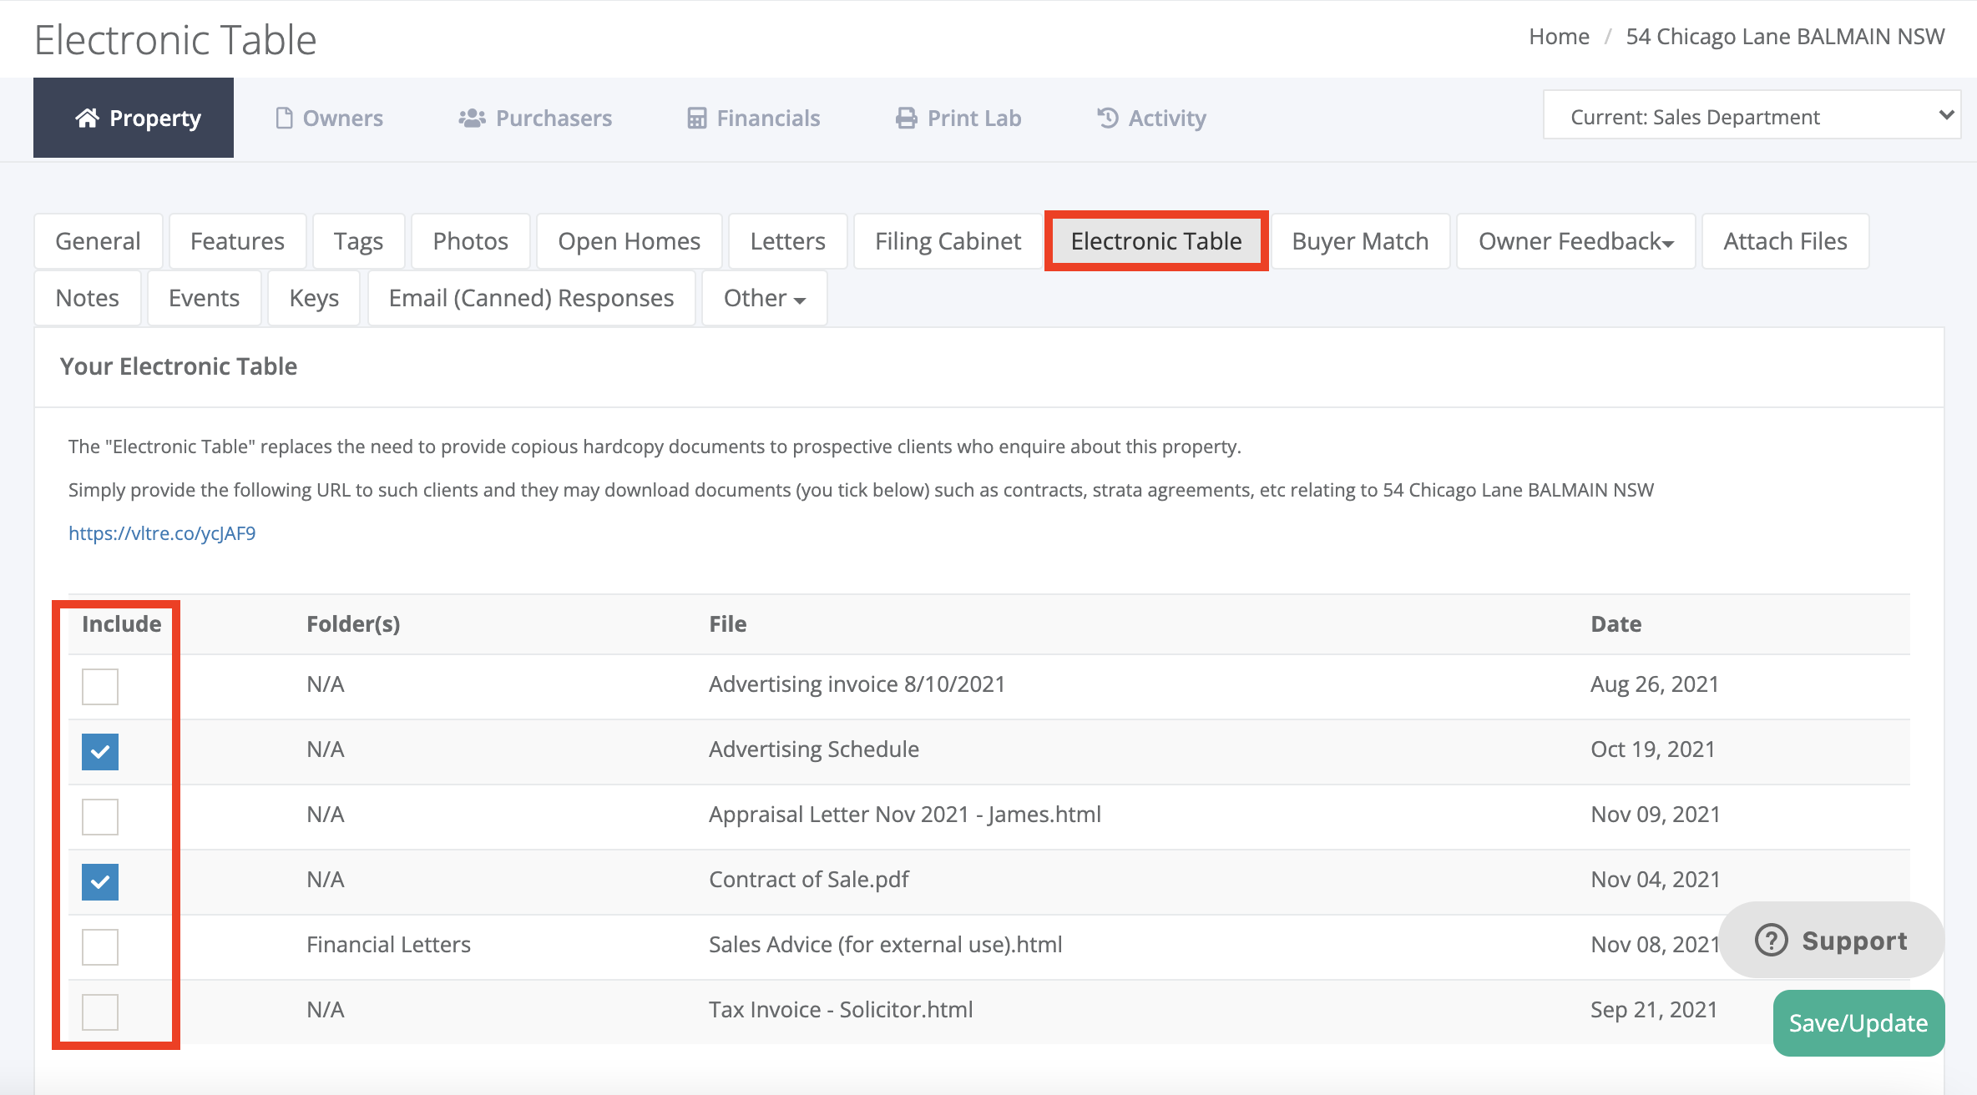Click the Property home icon
1977x1095 pixels.
(x=87, y=119)
